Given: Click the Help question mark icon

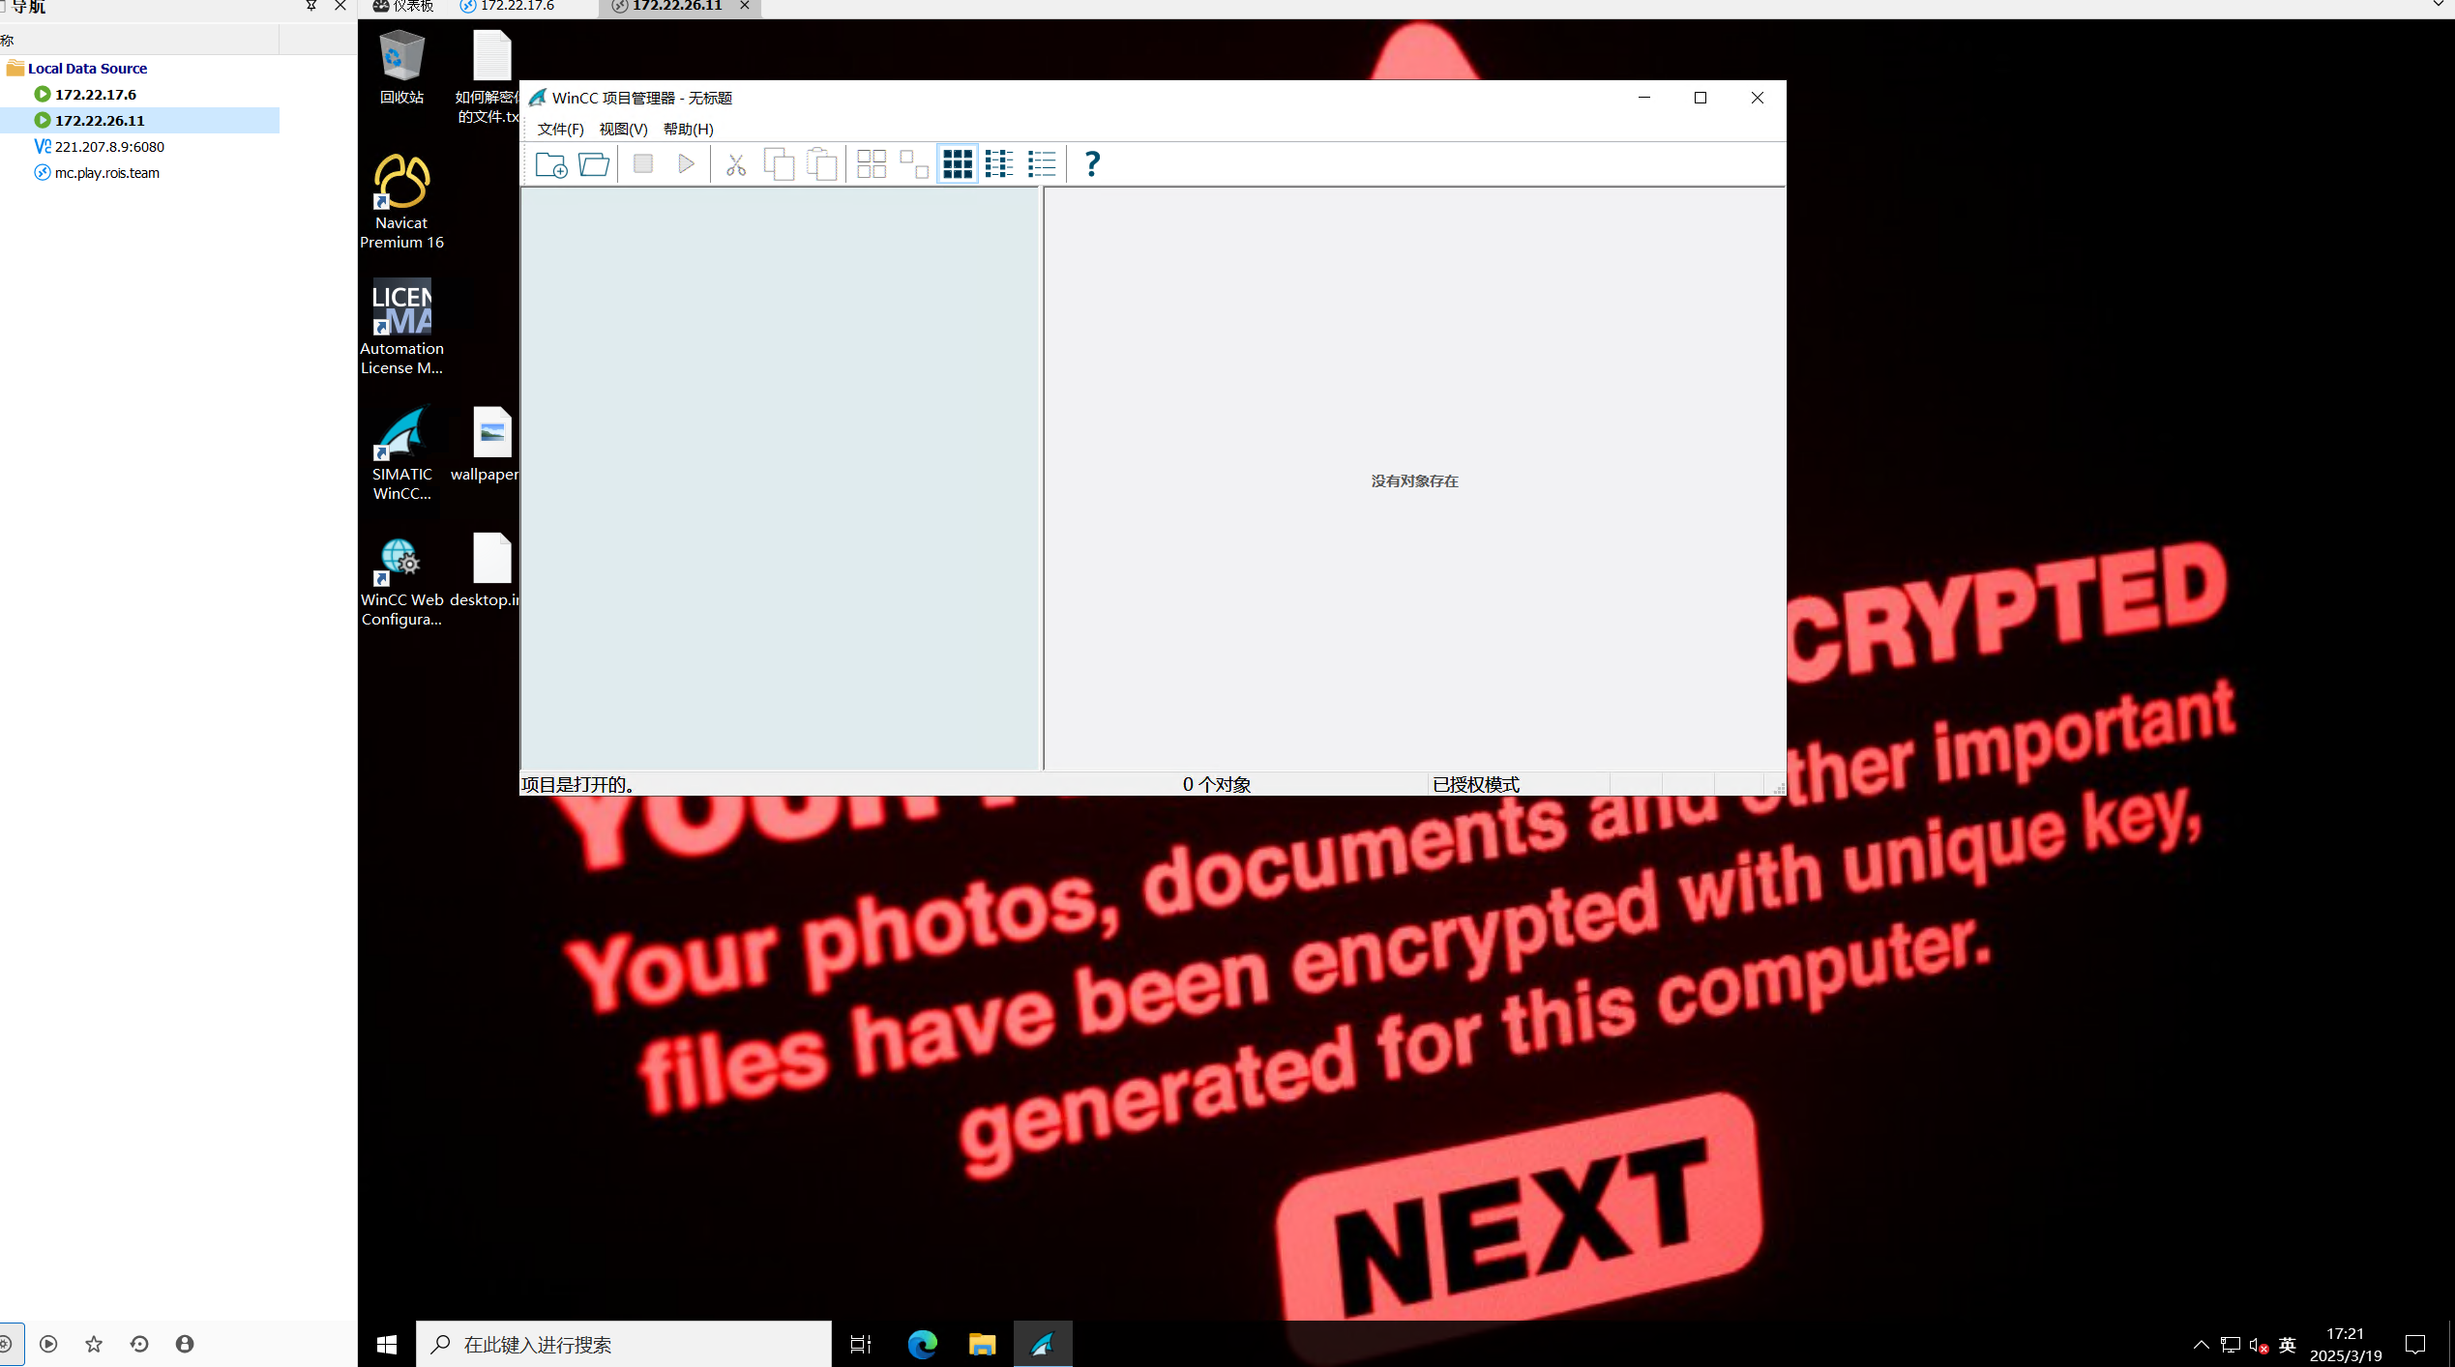Looking at the screenshot, I should (x=1092, y=164).
